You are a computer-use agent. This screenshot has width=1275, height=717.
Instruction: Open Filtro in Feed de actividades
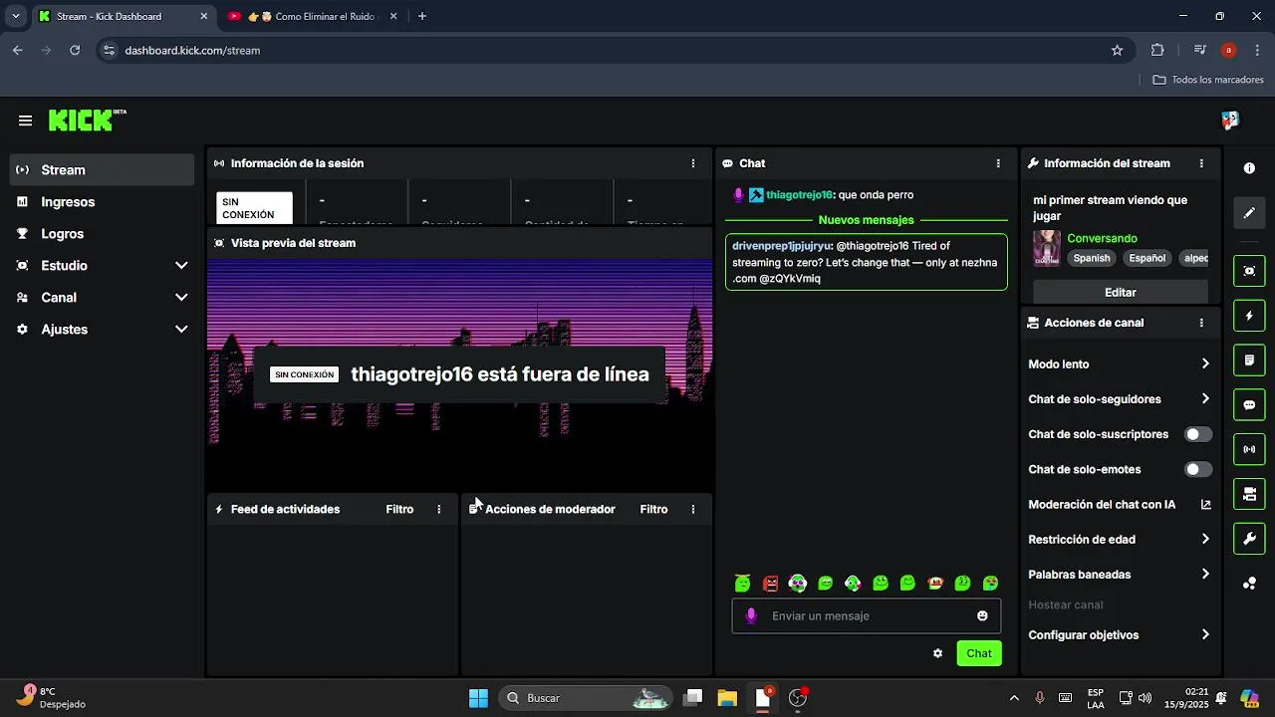click(x=399, y=509)
